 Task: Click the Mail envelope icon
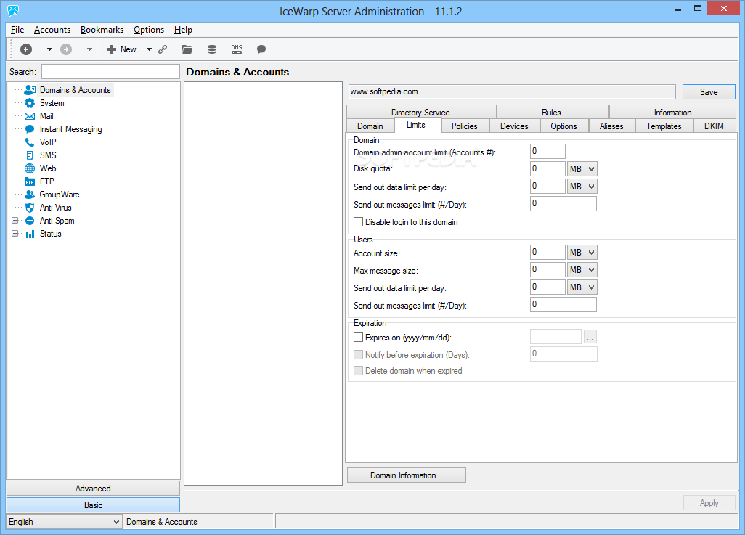(30, 116)
